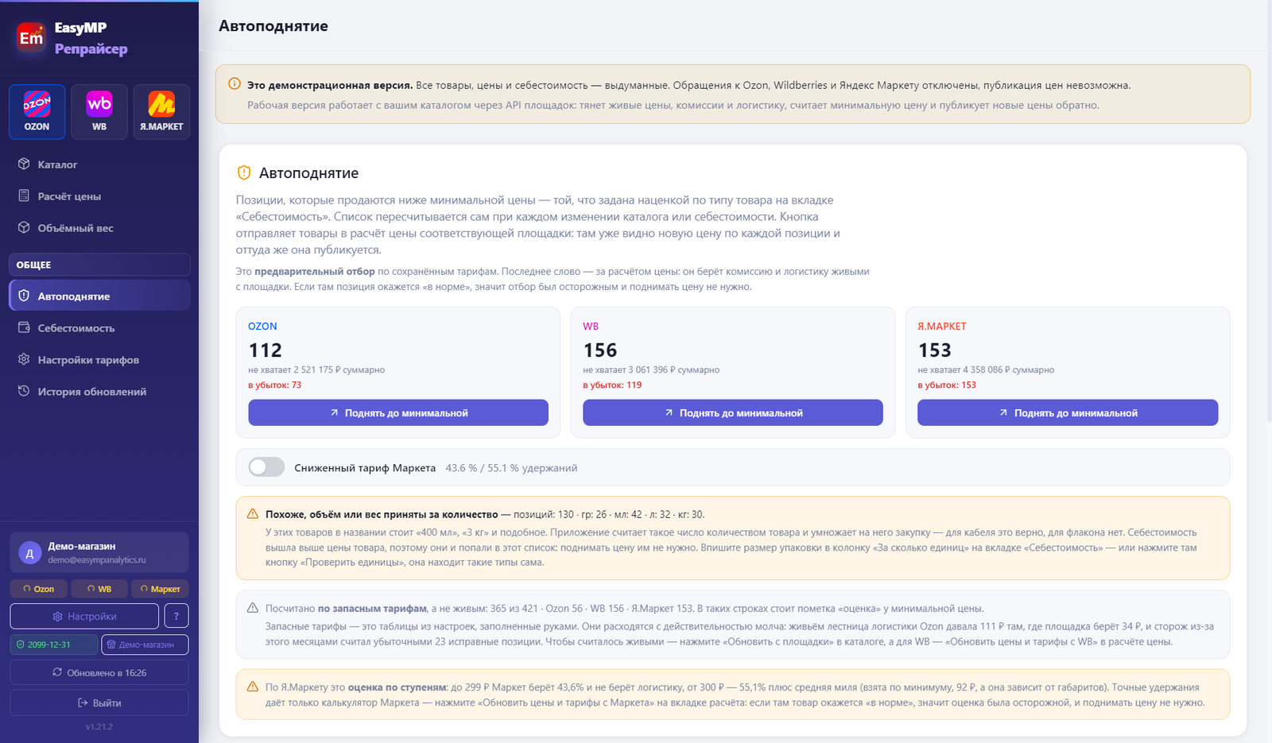This screenshot has height=743, width=1272.
Task: Click the shield icon beside Автоподнятие heading
Action: [244, 172]
